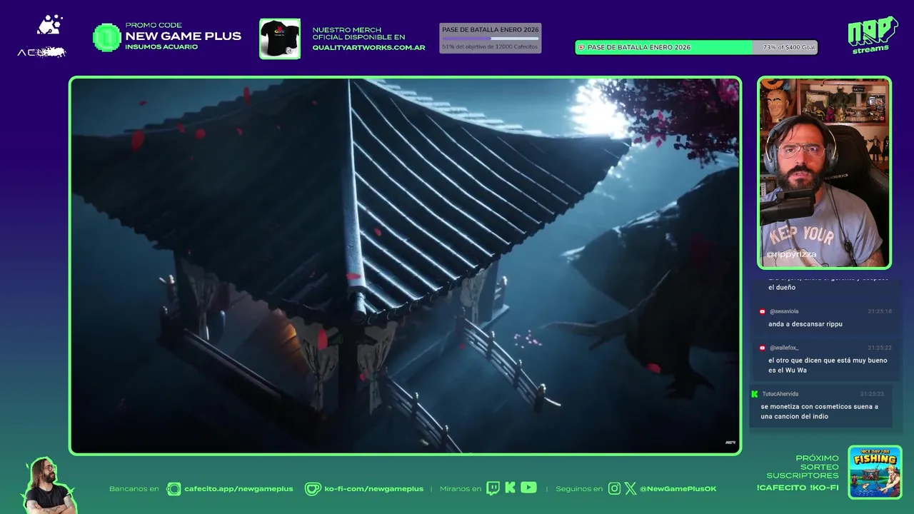The width and height of the screenshot is (914, 514).
Task: Open the QUALITYARTWORKS.COM.AR link
Action: 368,48
